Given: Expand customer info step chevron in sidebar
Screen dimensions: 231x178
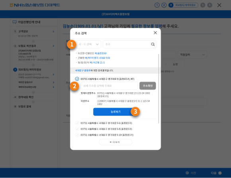Looking at the screenshot, I should click(x=53, y=31).
